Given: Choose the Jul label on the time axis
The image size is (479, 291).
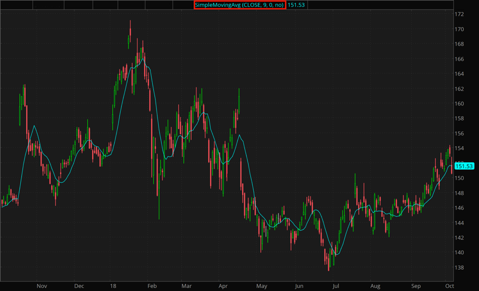Looking at the screenshot, I should coord(336,286).
